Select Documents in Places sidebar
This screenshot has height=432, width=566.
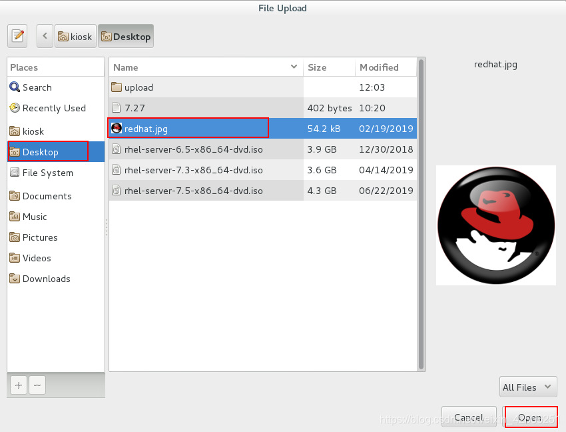pyautogui.click(x=56, y=195)
